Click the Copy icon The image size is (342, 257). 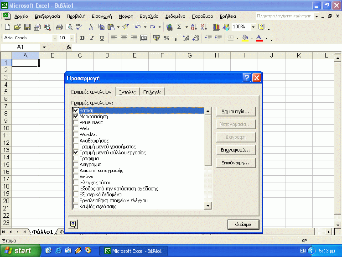101,27
